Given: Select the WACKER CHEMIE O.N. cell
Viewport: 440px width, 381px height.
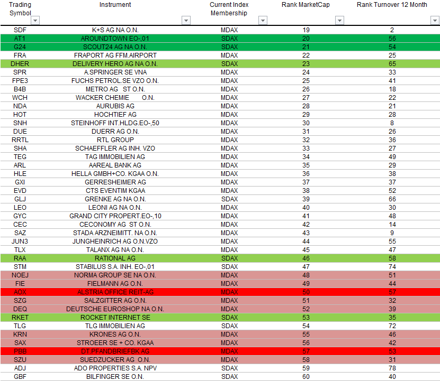Looking at the screenshot, I should point(115,97).
